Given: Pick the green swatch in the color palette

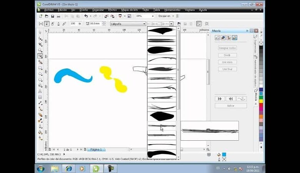Looking at the screenshot, I should [x=261, y=97].
